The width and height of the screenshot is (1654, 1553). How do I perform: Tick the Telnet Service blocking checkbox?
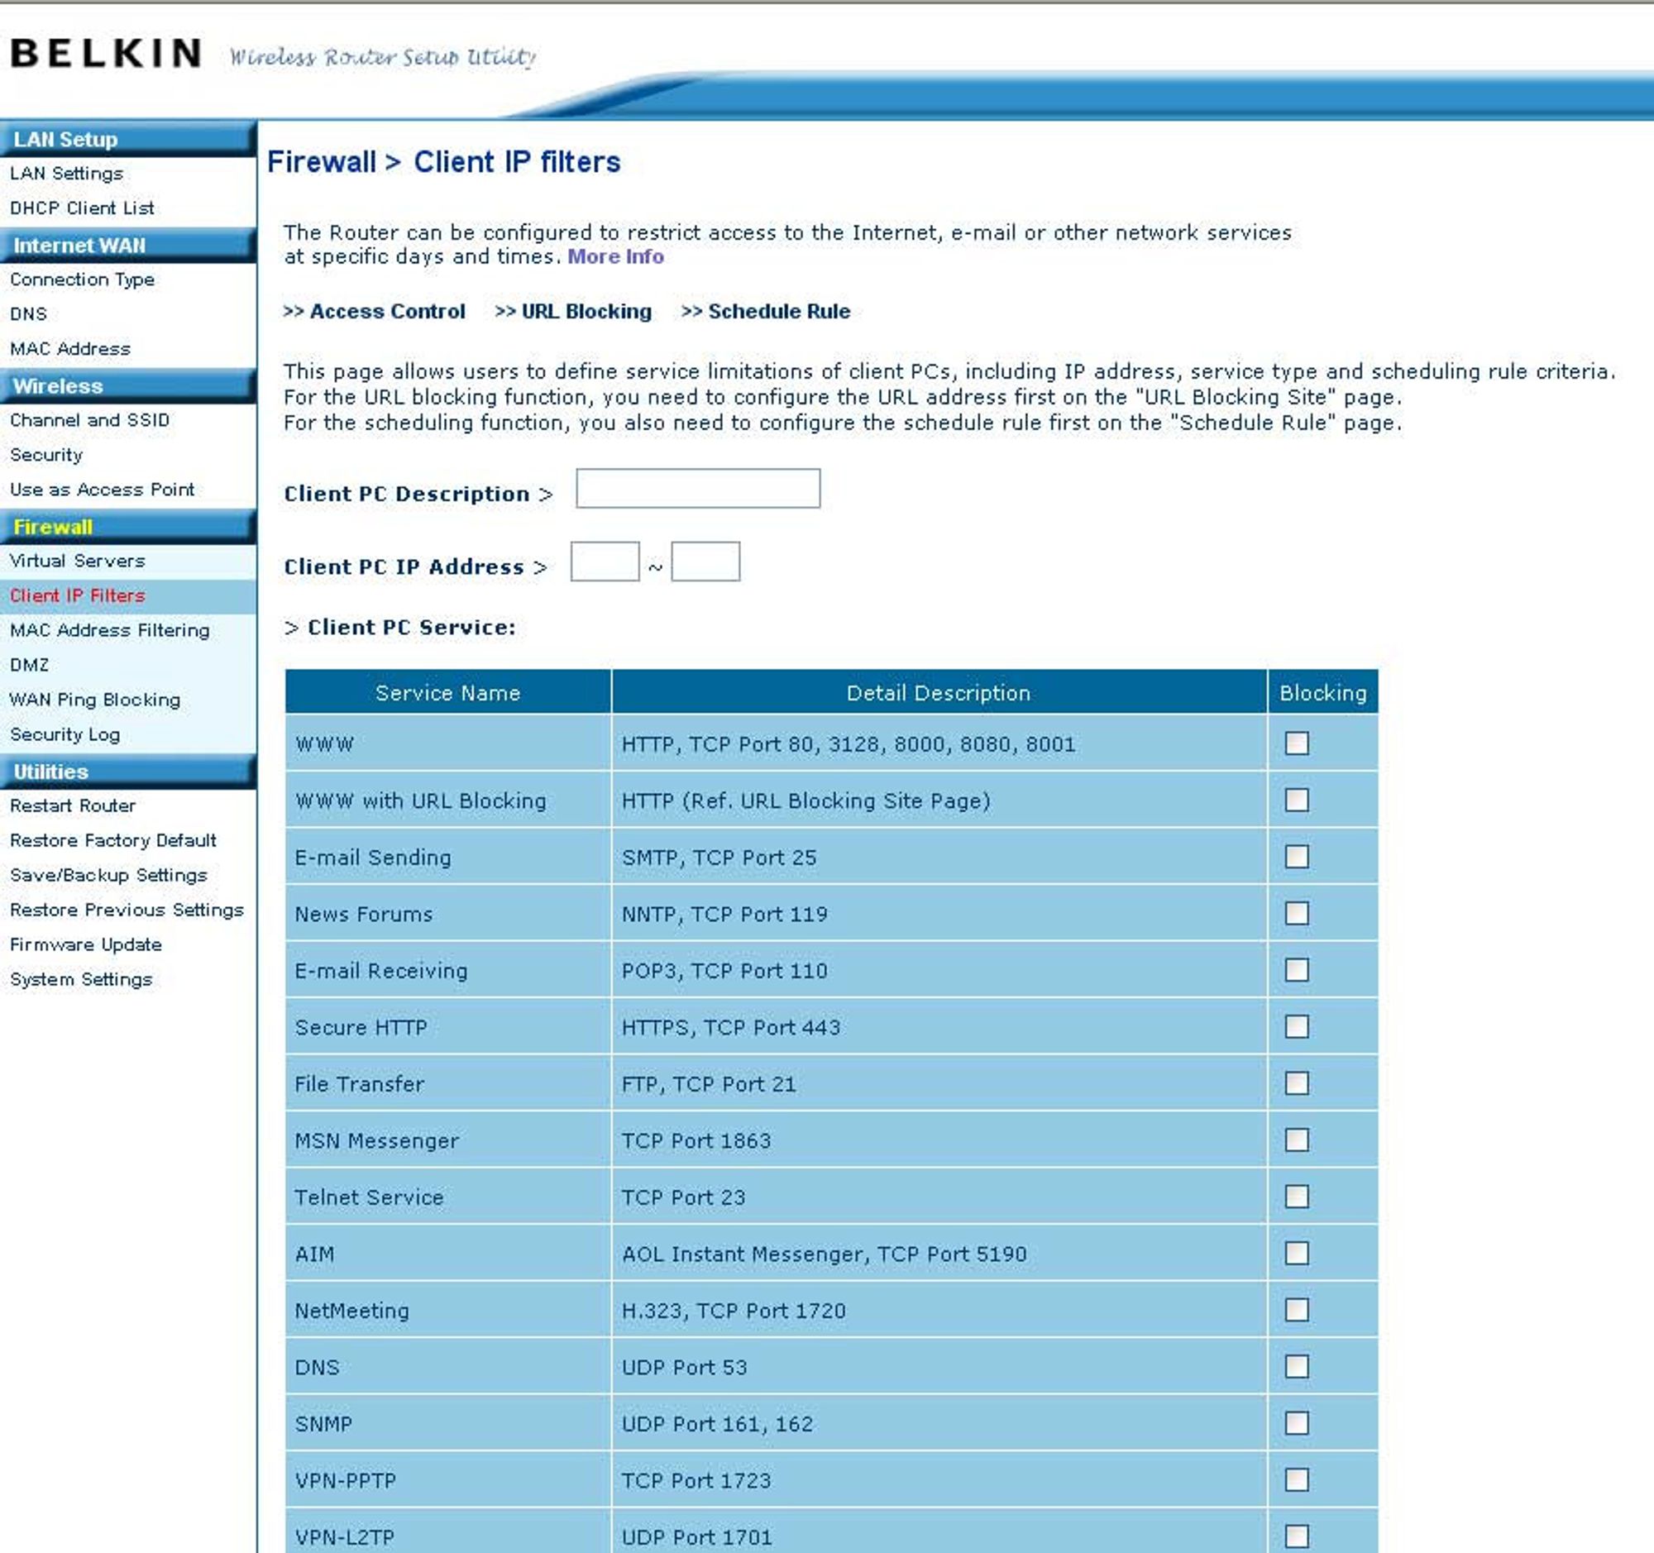pos(1296,1195)
